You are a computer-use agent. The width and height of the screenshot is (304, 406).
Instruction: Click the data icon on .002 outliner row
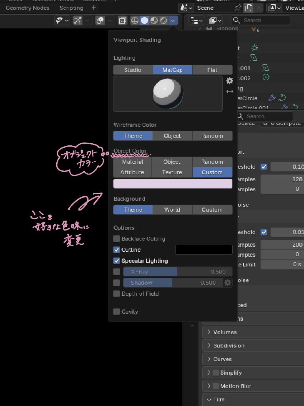pos(266,78)
